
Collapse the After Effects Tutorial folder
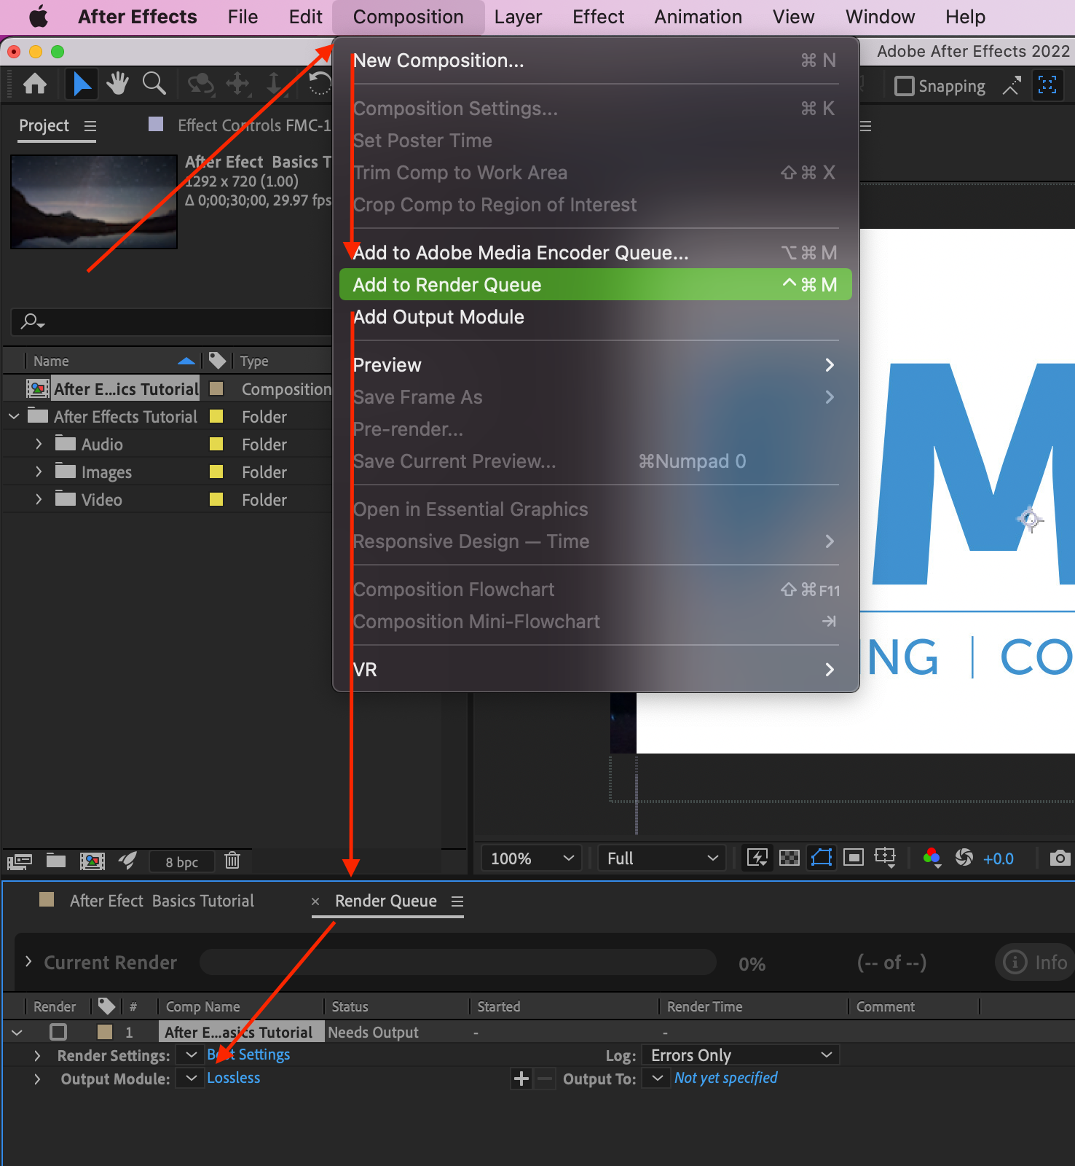(14, 416)
